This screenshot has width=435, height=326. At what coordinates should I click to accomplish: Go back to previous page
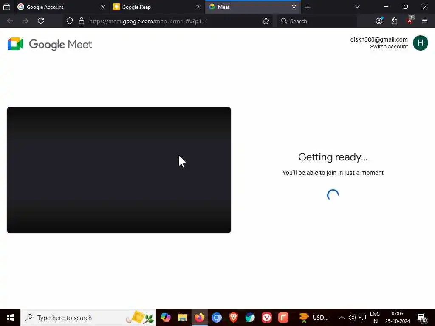[10, 21]
